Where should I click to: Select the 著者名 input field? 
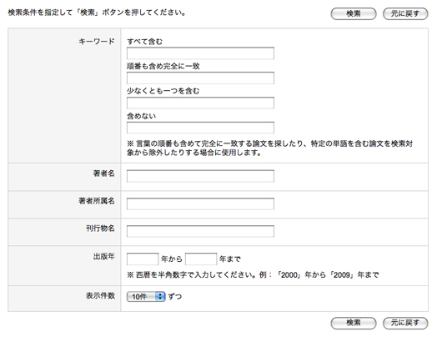200,176
